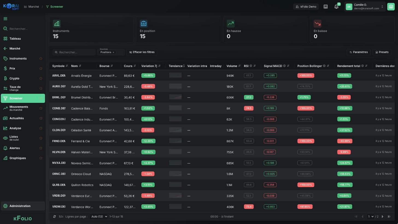The height and width of the screenshot is (224, 398).
Task: Favorite the Instruments menu item star
Action: tap(41, 59)
